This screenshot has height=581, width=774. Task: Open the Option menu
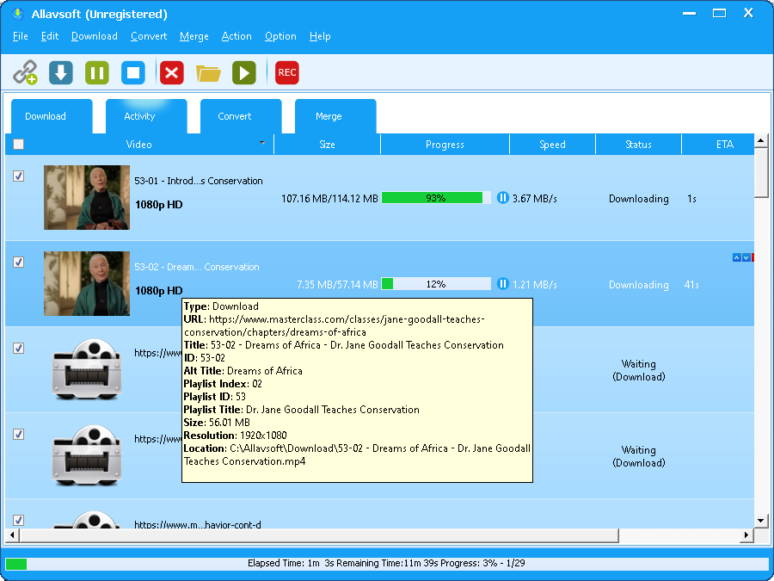pos(280,36)
